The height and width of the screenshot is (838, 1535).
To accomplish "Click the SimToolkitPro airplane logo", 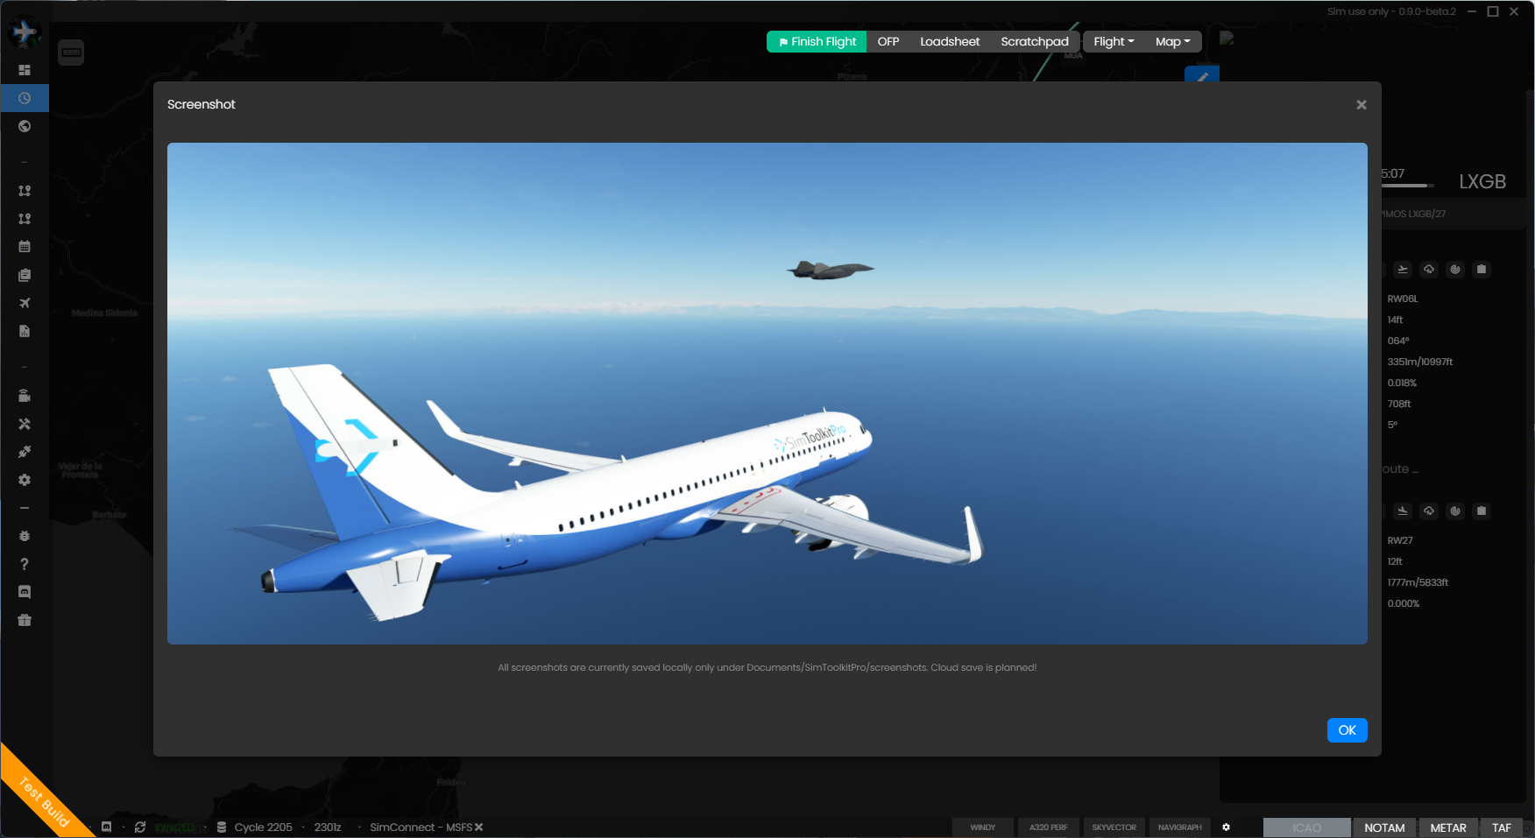I will [25, 32].
